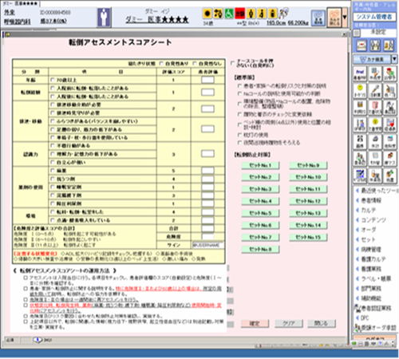Click the yellow black-circle patient status icon

tap(207, 14)
